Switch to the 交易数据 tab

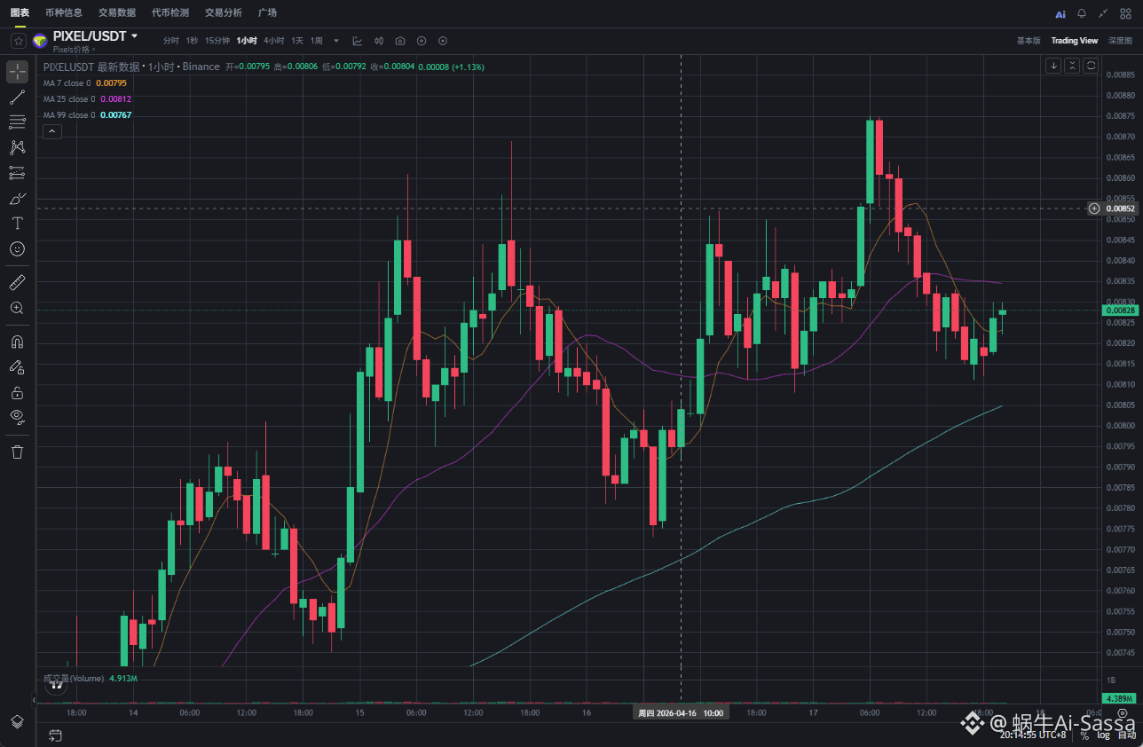click(x=117, y=12)
